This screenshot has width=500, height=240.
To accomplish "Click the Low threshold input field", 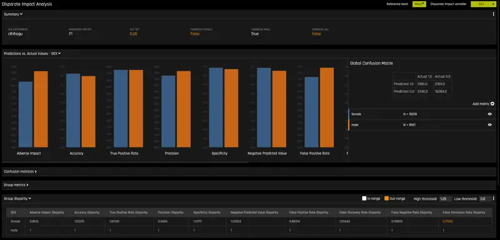I will [x=486, y=199].
